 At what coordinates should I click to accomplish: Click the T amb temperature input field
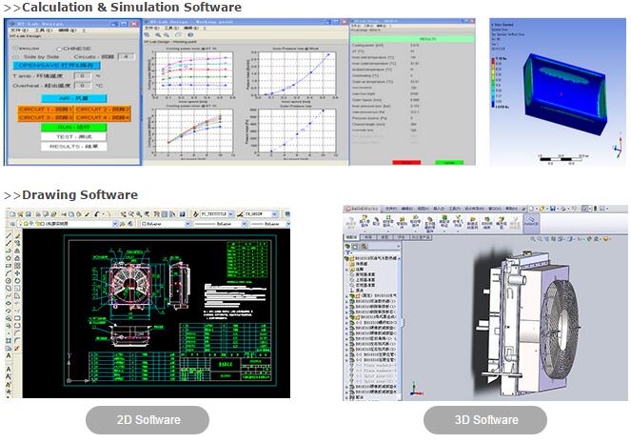[x=84, y=75]
